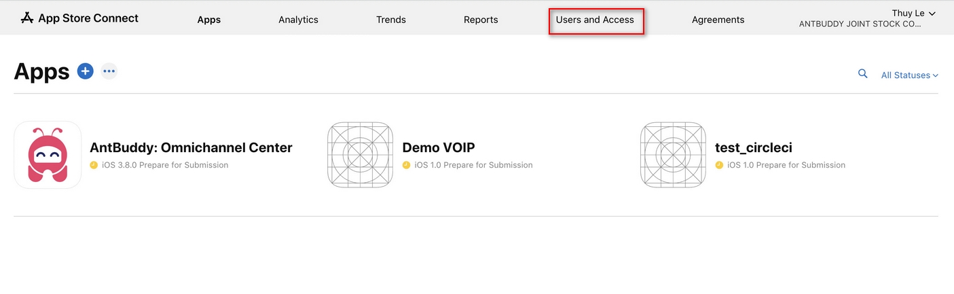Click yellow status dot under Demo VOIP
The width and height of the screenshot is (954, 294).
(407, 165)
